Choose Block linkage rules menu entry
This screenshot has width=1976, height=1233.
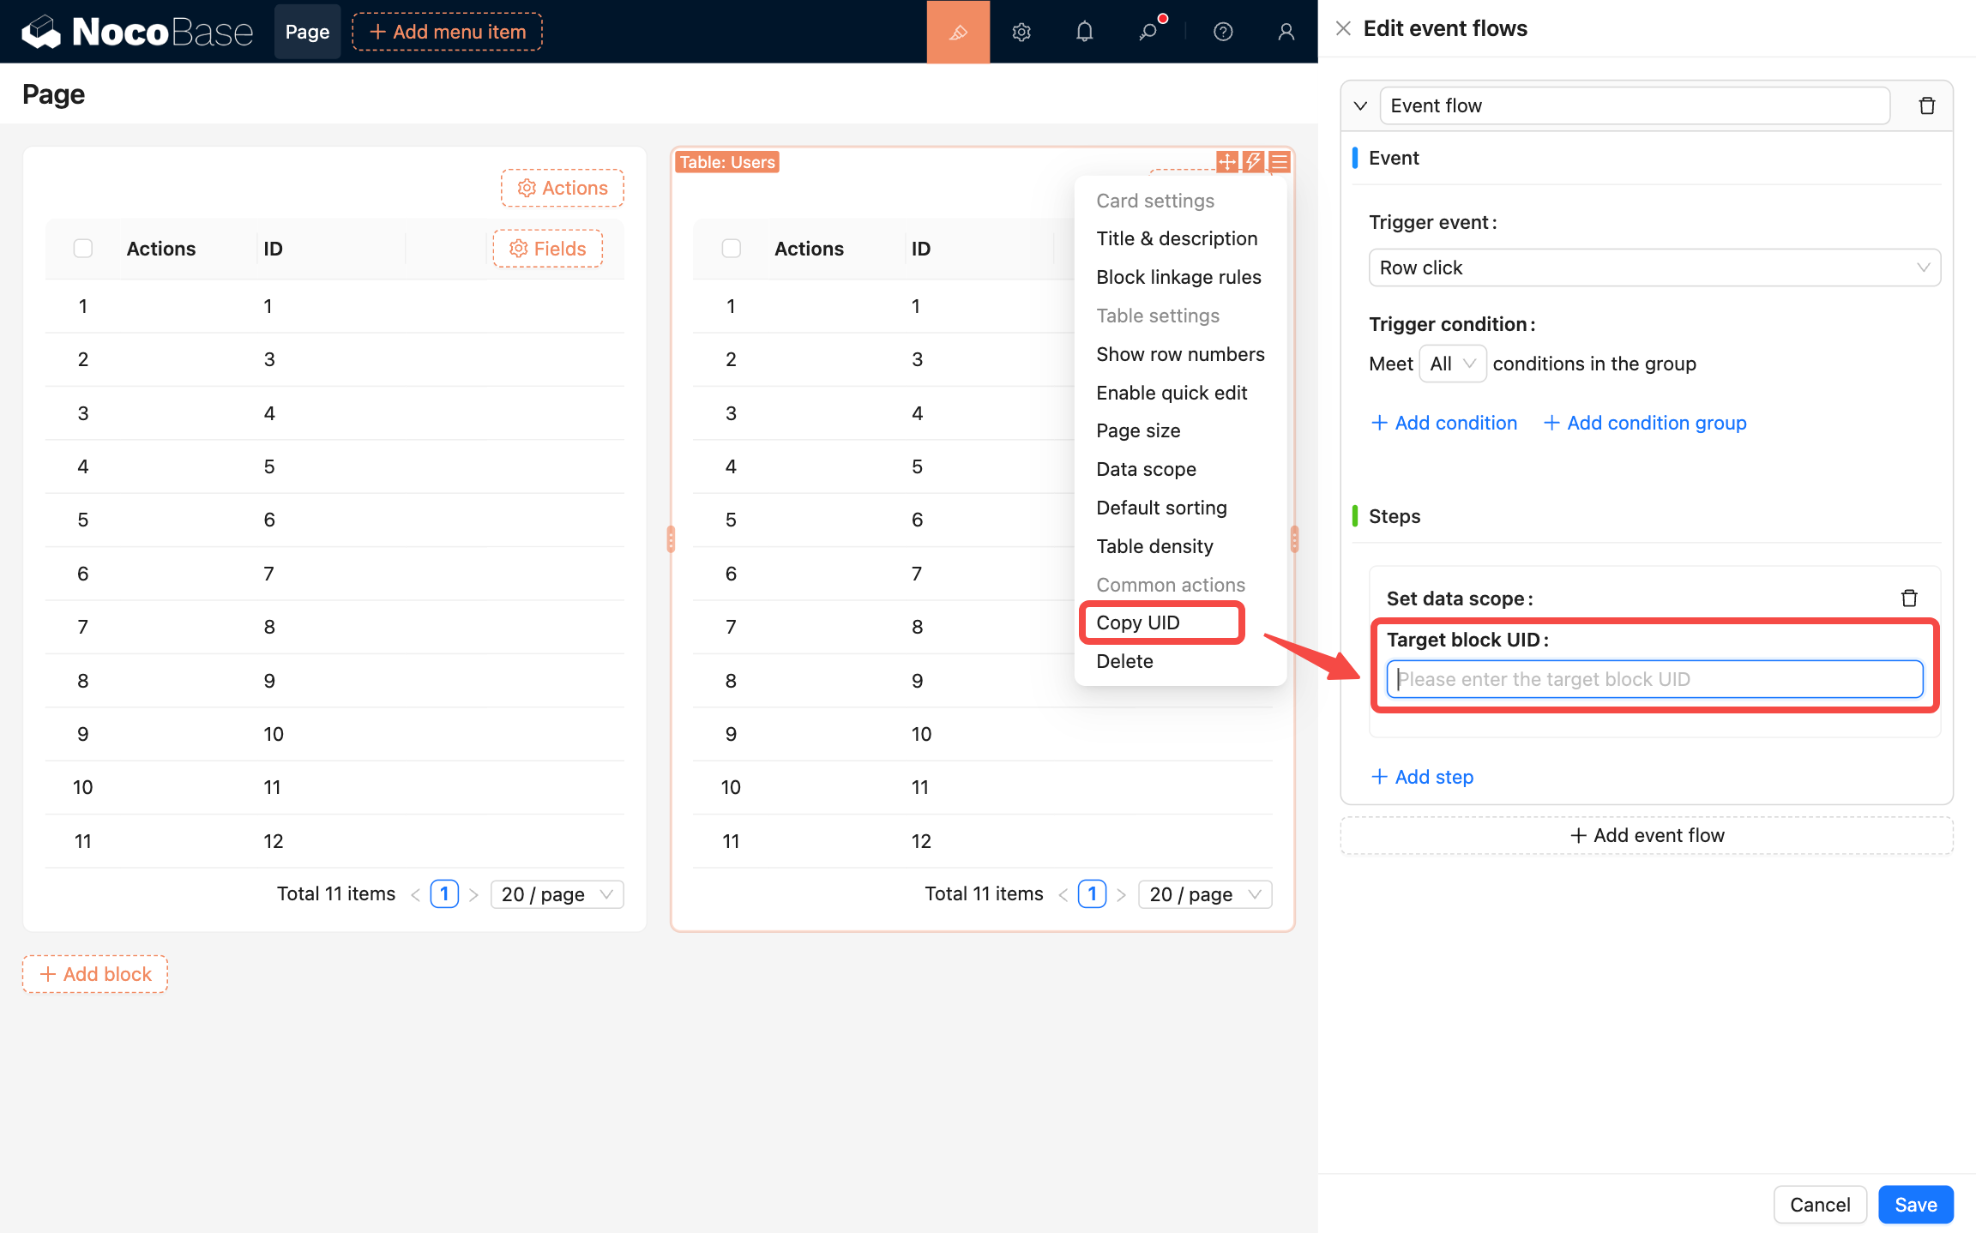tap(1178, 277)
